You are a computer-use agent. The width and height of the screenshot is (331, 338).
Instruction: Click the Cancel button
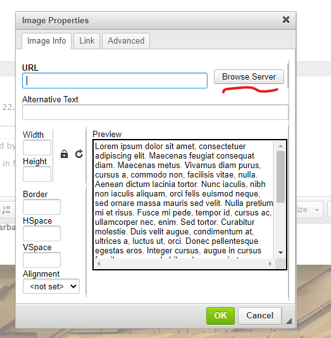point(259,316)
